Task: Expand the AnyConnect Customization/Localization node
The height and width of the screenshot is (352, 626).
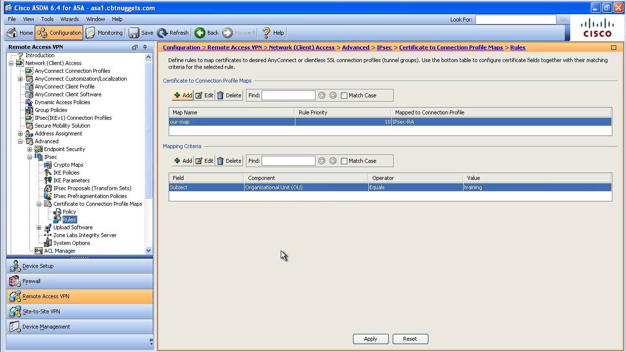Action: [x=21, y=79]
